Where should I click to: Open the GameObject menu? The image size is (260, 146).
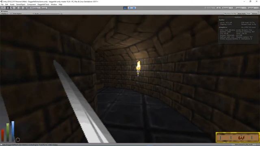(x=21, y=4)
